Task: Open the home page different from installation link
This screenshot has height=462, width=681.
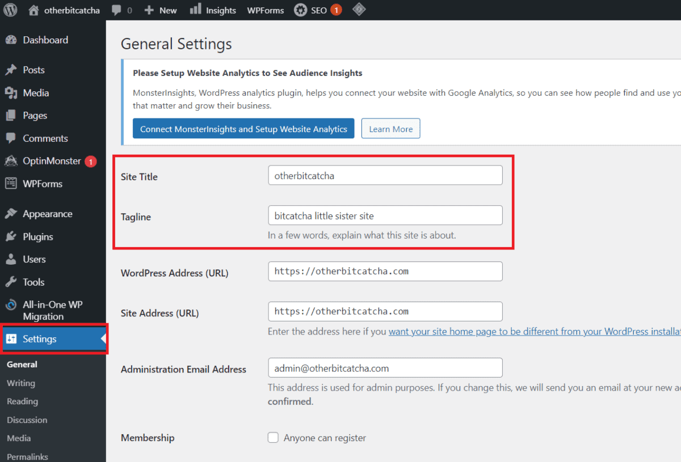Action: pyautogui.click(x=535, y=332)
